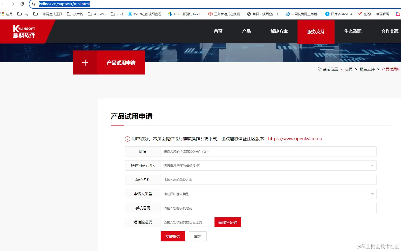Image resolution: width=401 pixels, height=251 pixels.
Task: Submit form with 立即提交 button
Action: tap(173, 236)
